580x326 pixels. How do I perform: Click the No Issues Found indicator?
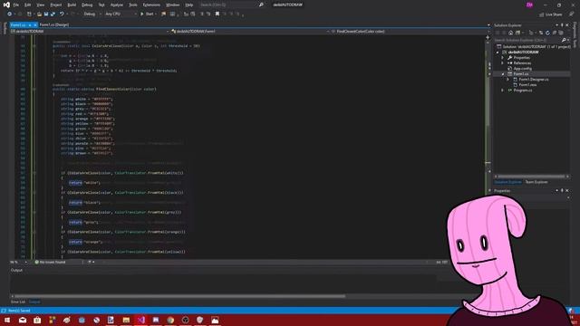click(50, 262)
